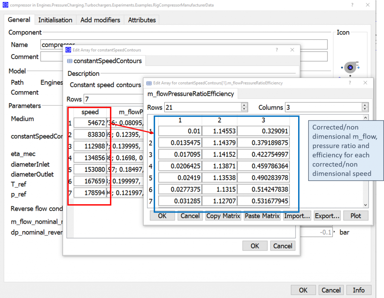The width and height of the screenshot is (384, 298).
Task: Click the help question mark in main title bar
Action: tap(352, 5)
